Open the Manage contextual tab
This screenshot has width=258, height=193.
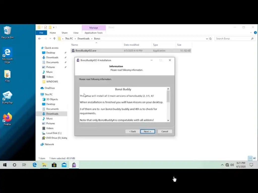click(94, 28)
